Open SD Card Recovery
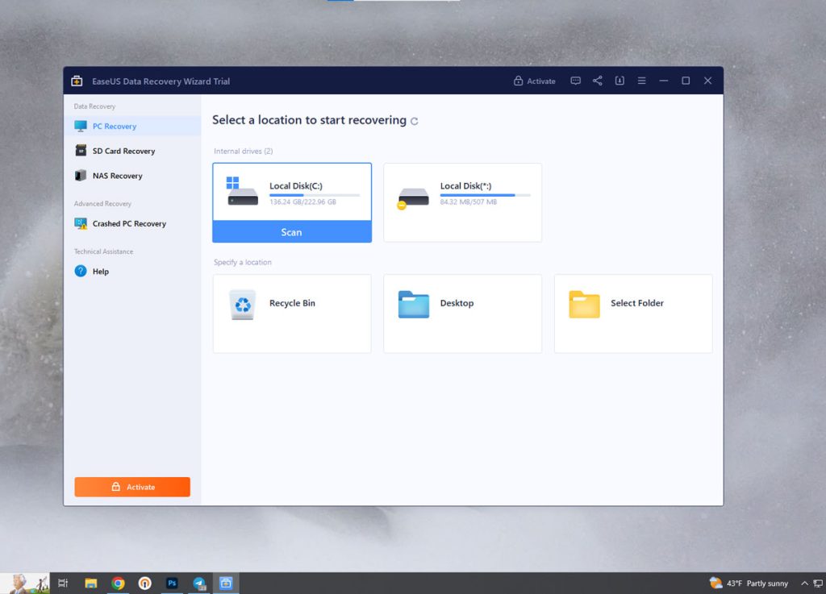This screenshot has width=826, height=594. click(123, 151)
